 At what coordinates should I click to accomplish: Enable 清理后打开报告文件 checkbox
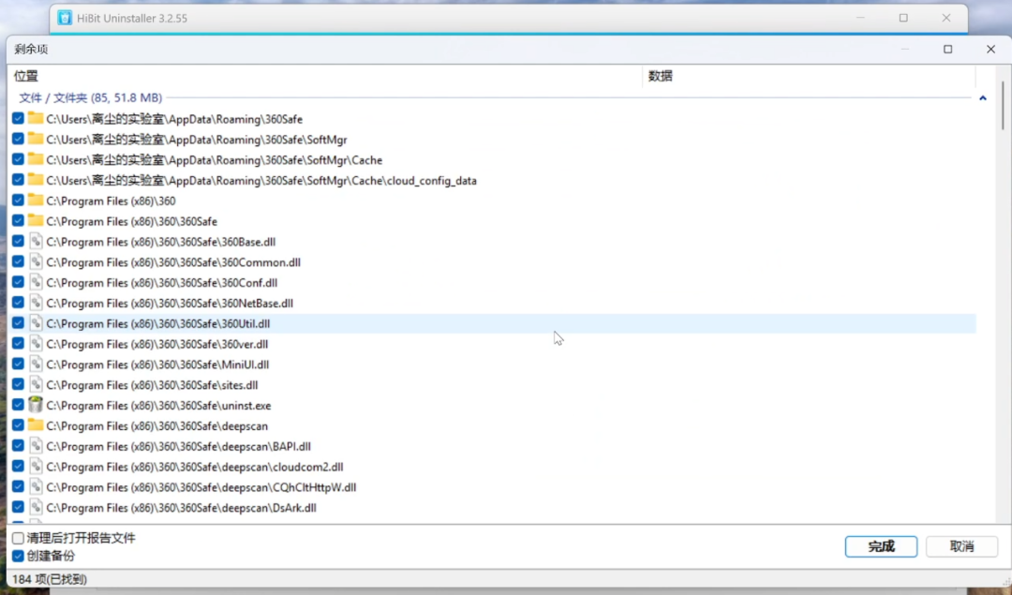[x=18, y=538]
